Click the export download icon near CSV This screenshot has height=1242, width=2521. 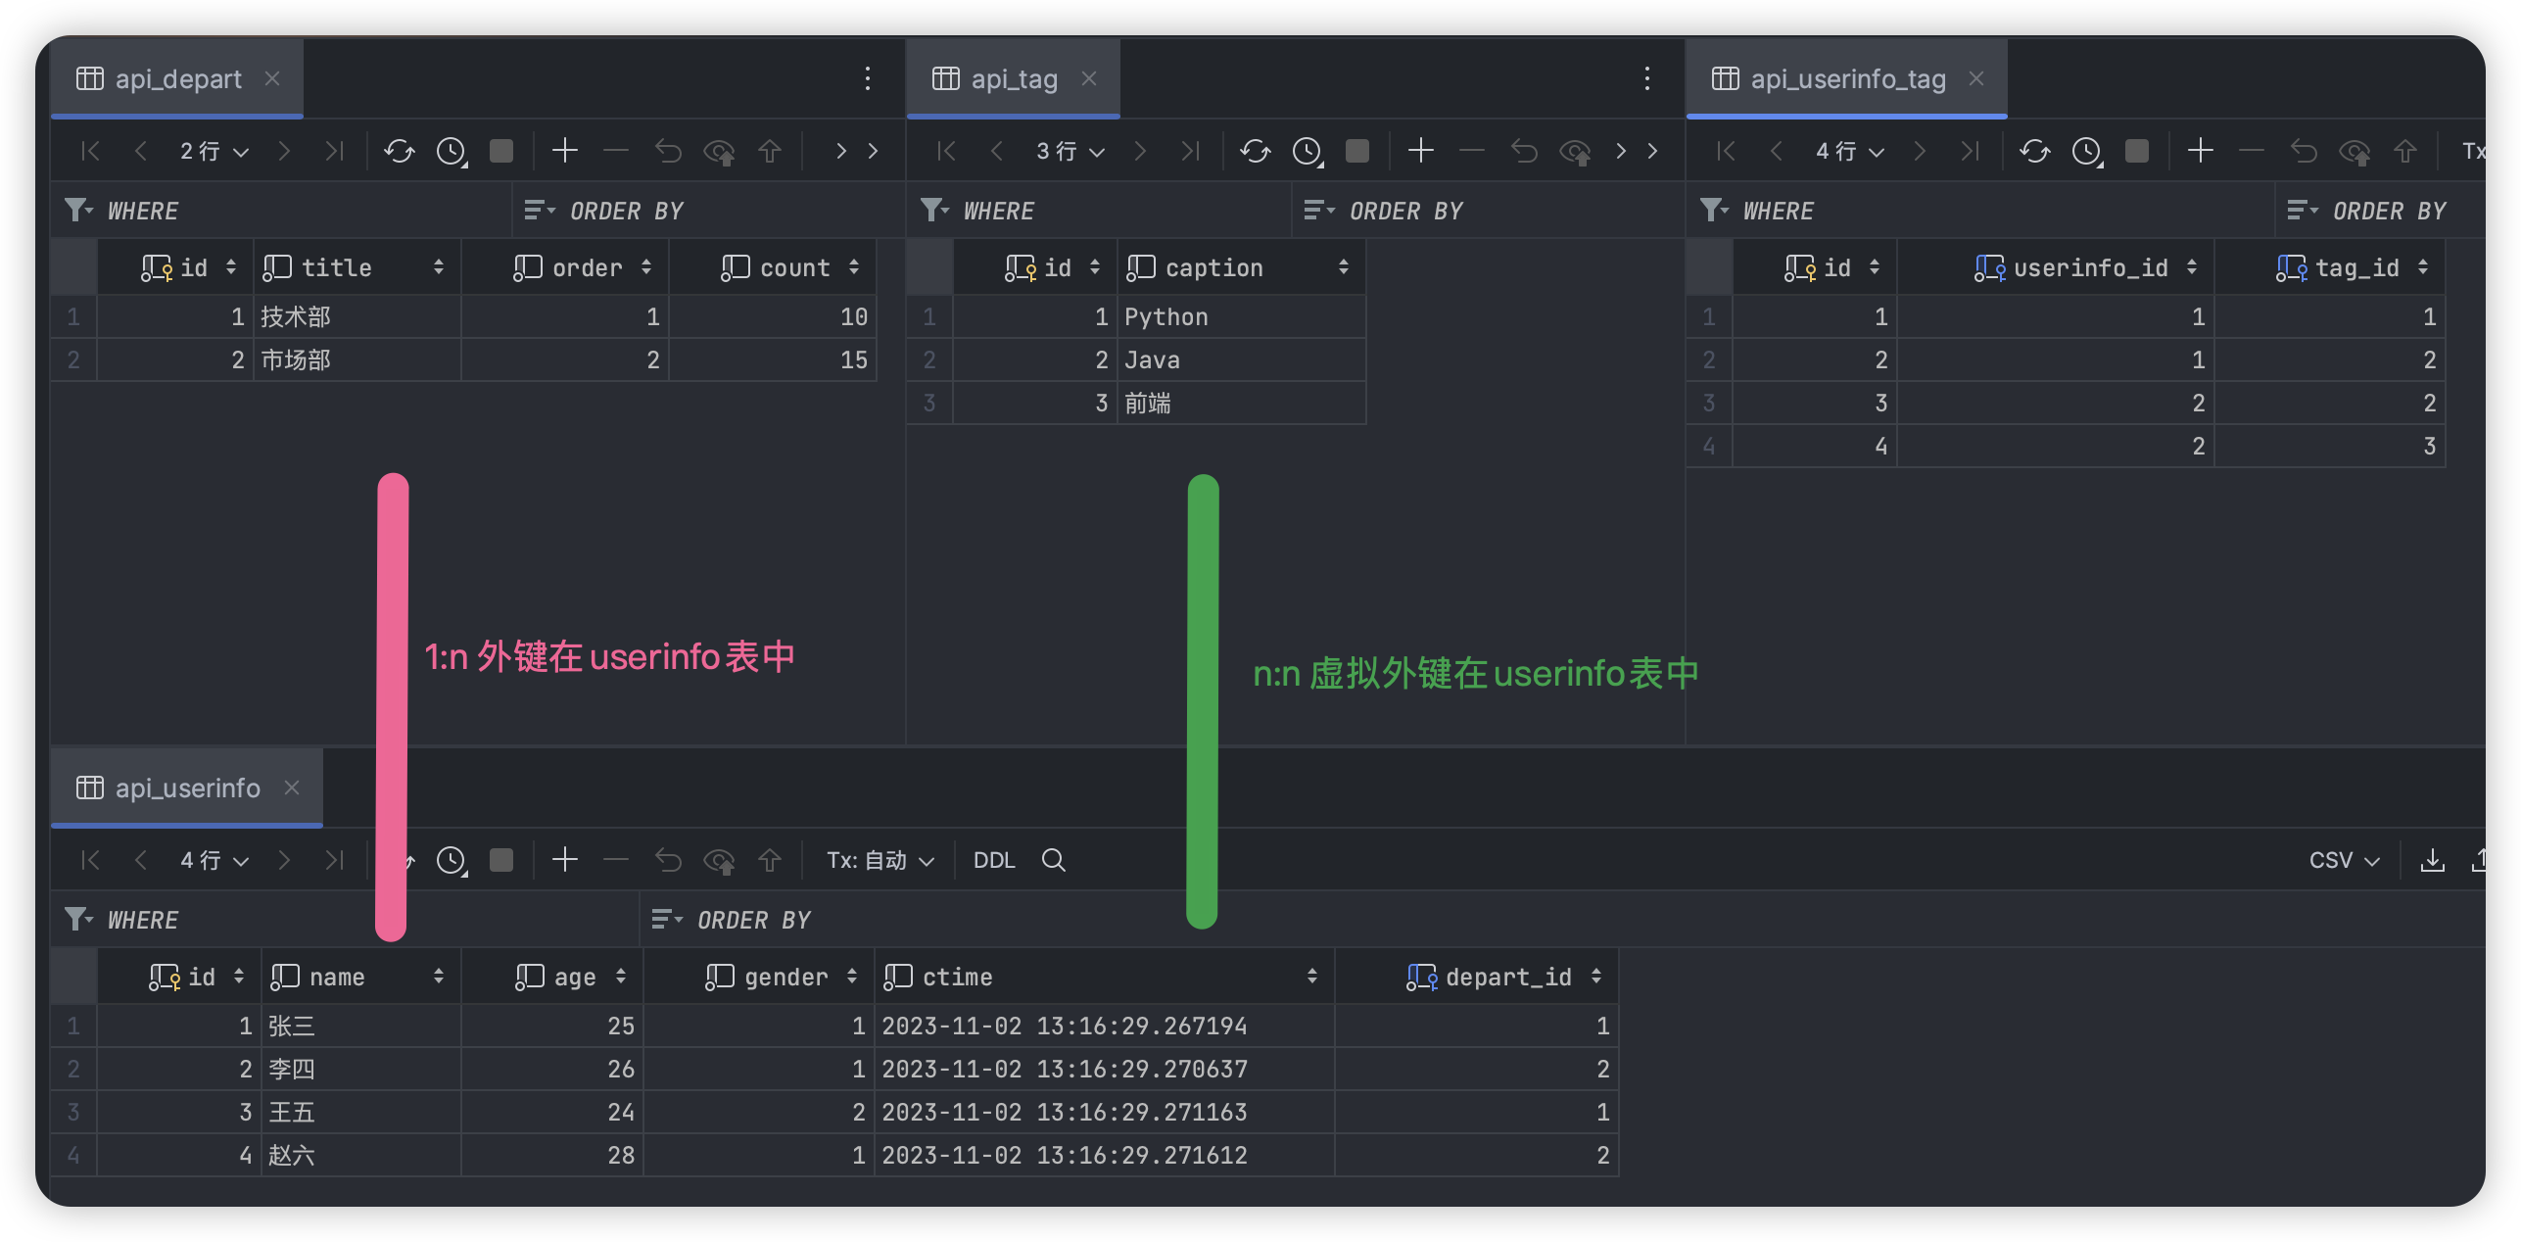point(2432,860)
